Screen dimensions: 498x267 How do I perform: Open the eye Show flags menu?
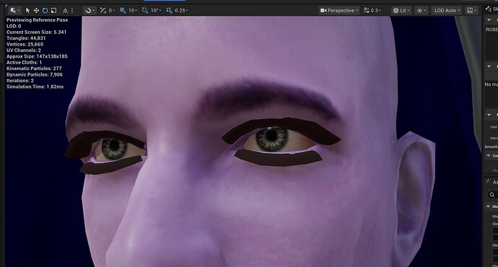421,11
